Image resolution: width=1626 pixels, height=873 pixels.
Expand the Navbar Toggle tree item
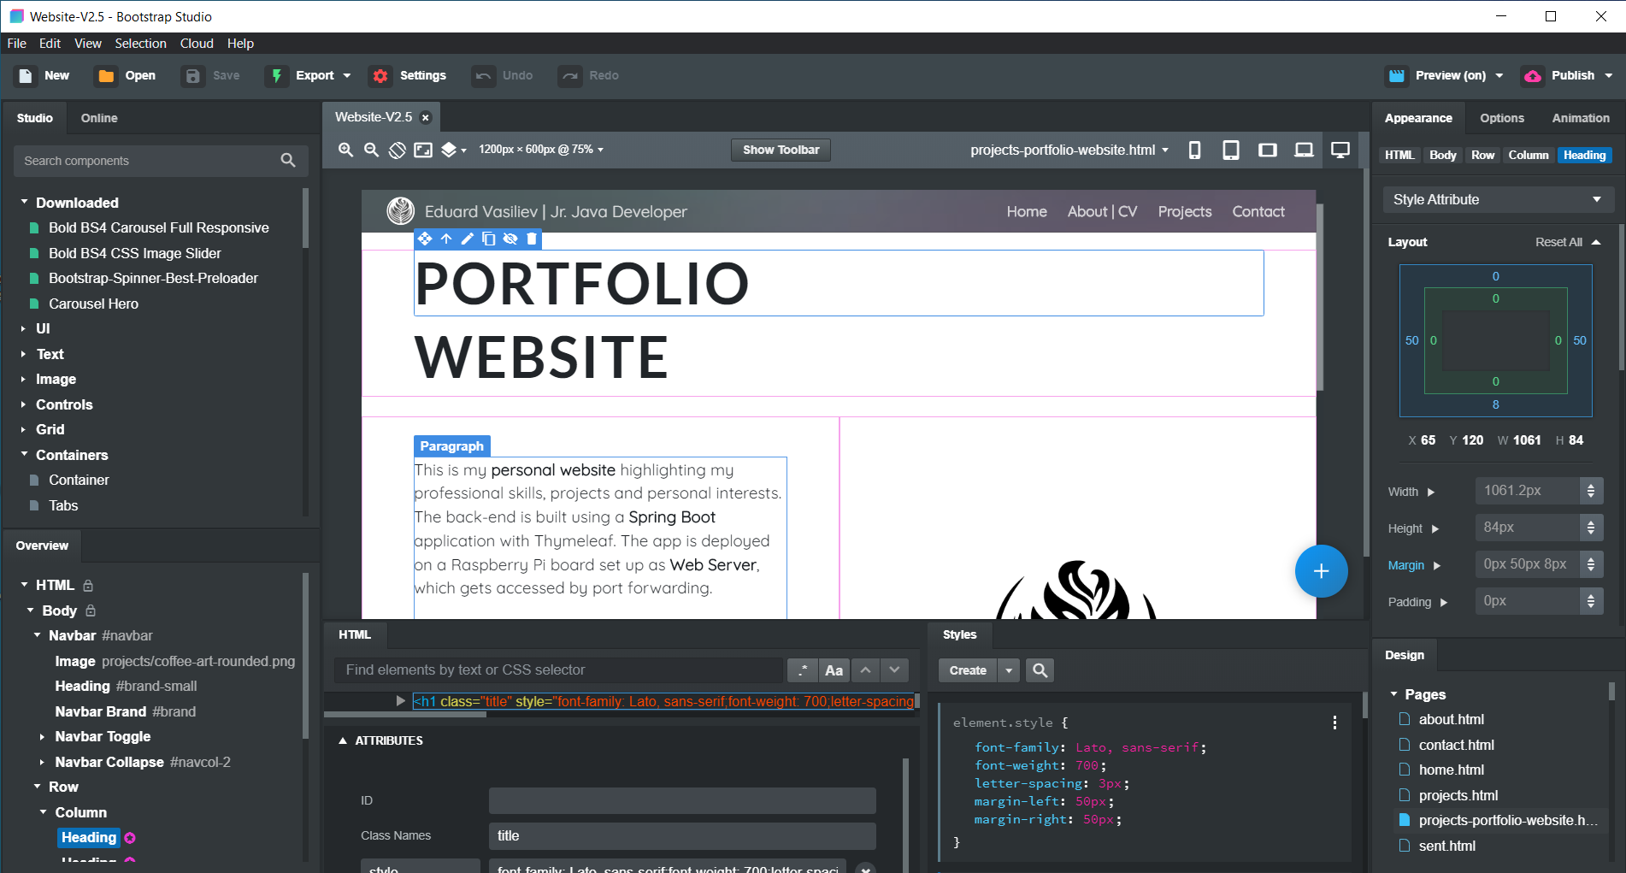42,736
